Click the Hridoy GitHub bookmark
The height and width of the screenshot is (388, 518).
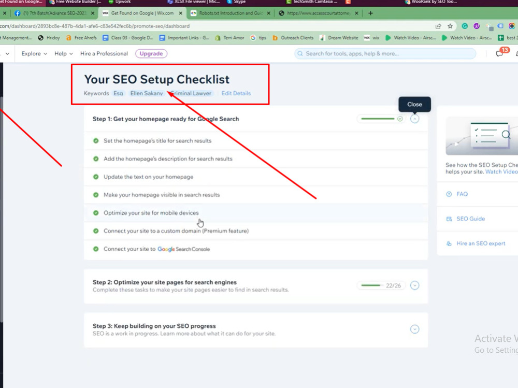point(49,38)
